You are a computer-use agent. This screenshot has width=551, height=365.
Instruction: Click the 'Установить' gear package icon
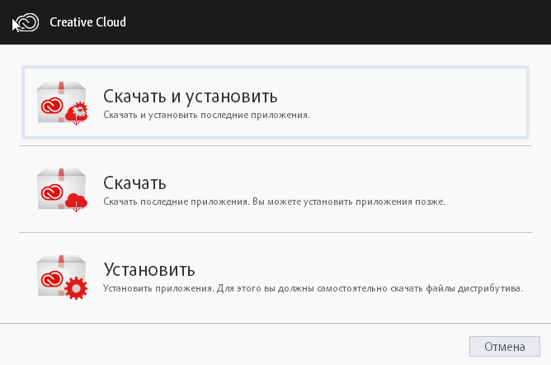[62, 277]
